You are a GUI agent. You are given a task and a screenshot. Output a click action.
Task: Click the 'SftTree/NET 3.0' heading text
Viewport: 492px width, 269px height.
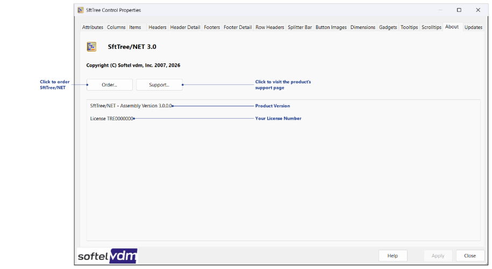pyautogui.click(x=132, y=47)
